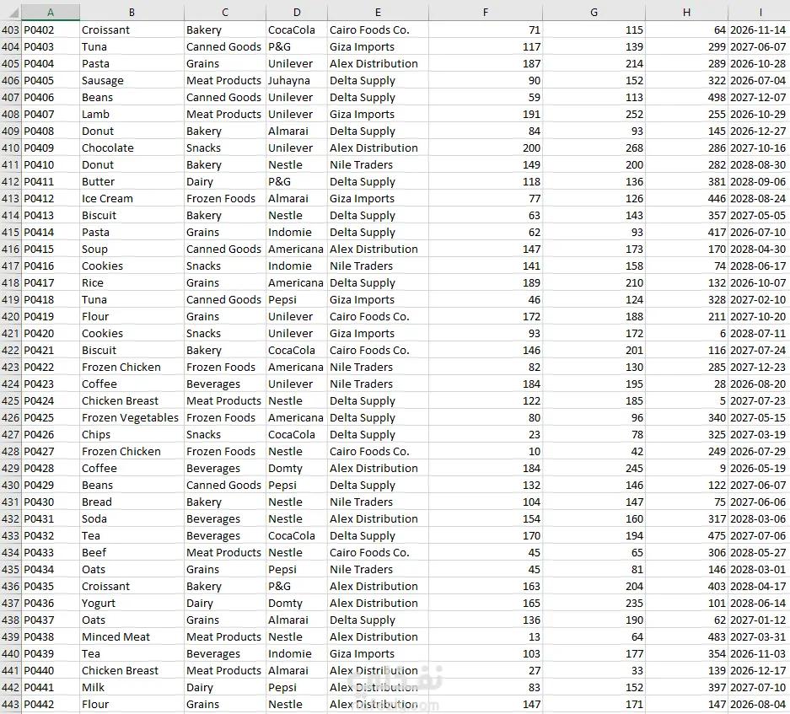Select column E header
Screen dimensions: 790x714
point(378,12)
